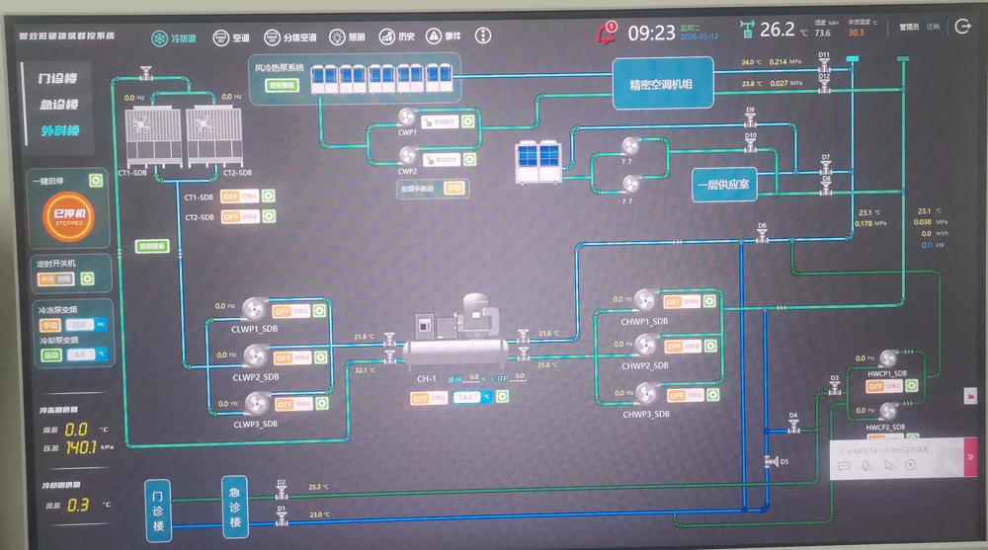
Task: Click the 精密空调机组 block
Action: [x=663, y=83]
